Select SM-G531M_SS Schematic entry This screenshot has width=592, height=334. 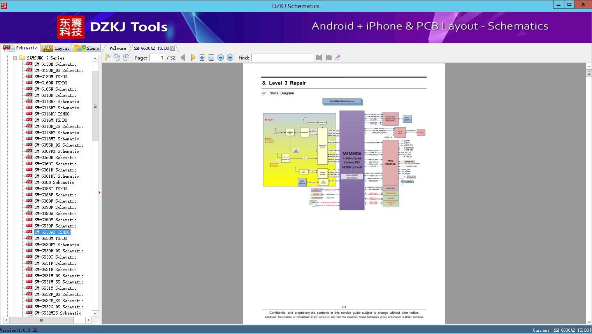(59, 282)
